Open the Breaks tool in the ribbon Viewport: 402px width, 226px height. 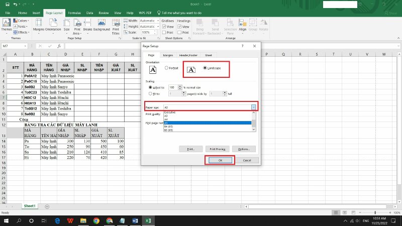87,26
